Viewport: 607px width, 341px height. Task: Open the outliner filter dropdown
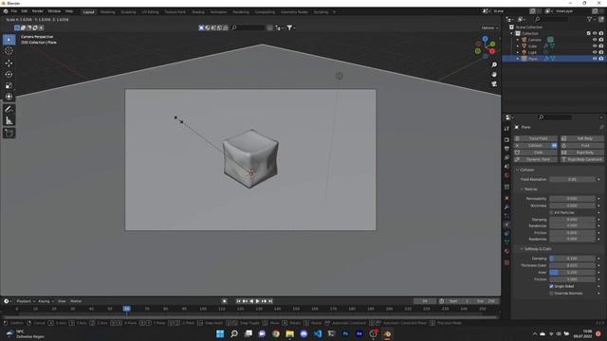coord(591,19)
